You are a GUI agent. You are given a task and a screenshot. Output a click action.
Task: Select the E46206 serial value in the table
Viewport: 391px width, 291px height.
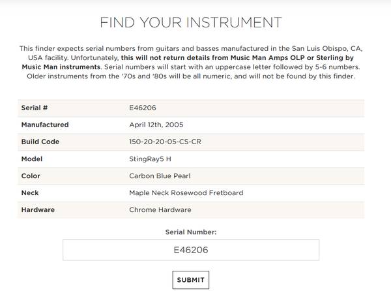click(x=143, y=108)
